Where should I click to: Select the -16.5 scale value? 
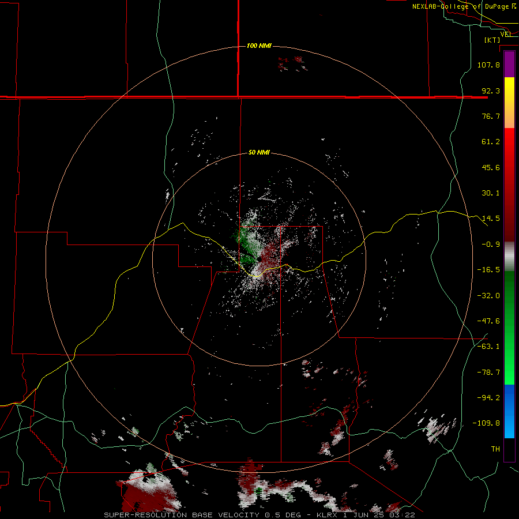click(488, 270)
